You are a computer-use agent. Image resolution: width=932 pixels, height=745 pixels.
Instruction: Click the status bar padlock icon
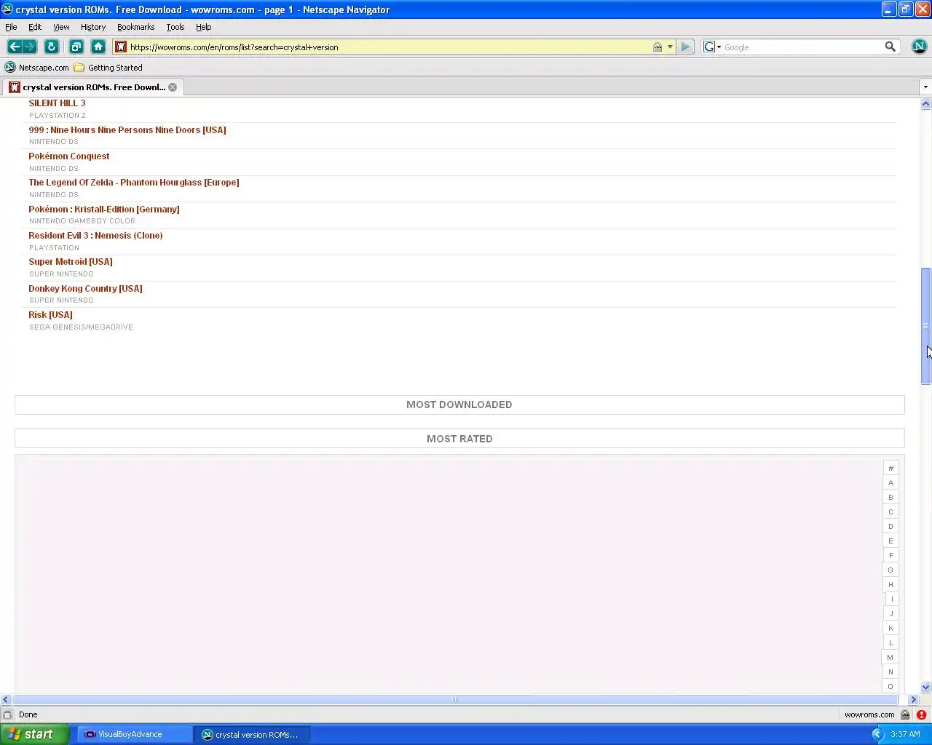tap(905, 714)
